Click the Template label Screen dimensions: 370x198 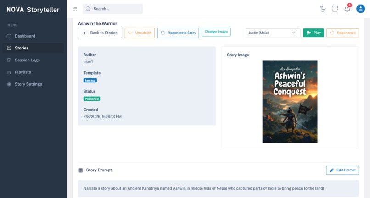92,73
